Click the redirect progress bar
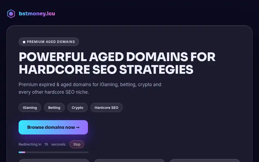This screenshot has width=259, height=162. click(53, 152)
